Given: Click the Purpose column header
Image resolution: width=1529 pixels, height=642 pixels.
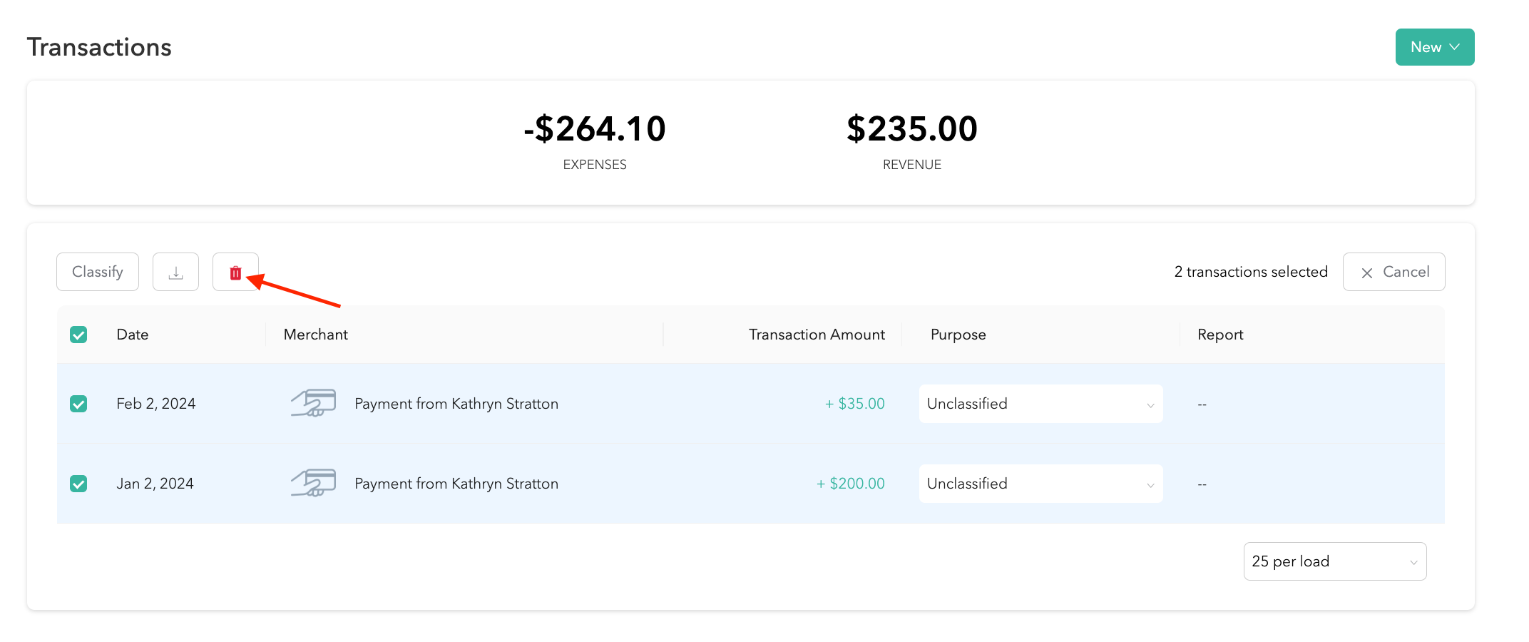Looking at the screenshot, I should (958, 335).
